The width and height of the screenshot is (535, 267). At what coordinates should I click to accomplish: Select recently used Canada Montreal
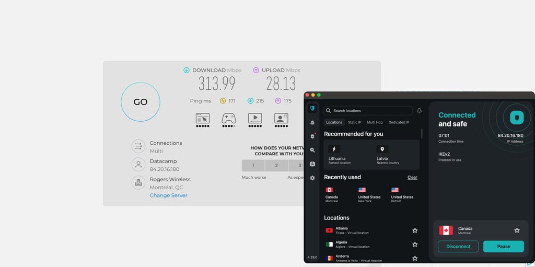tap(332, 195)
